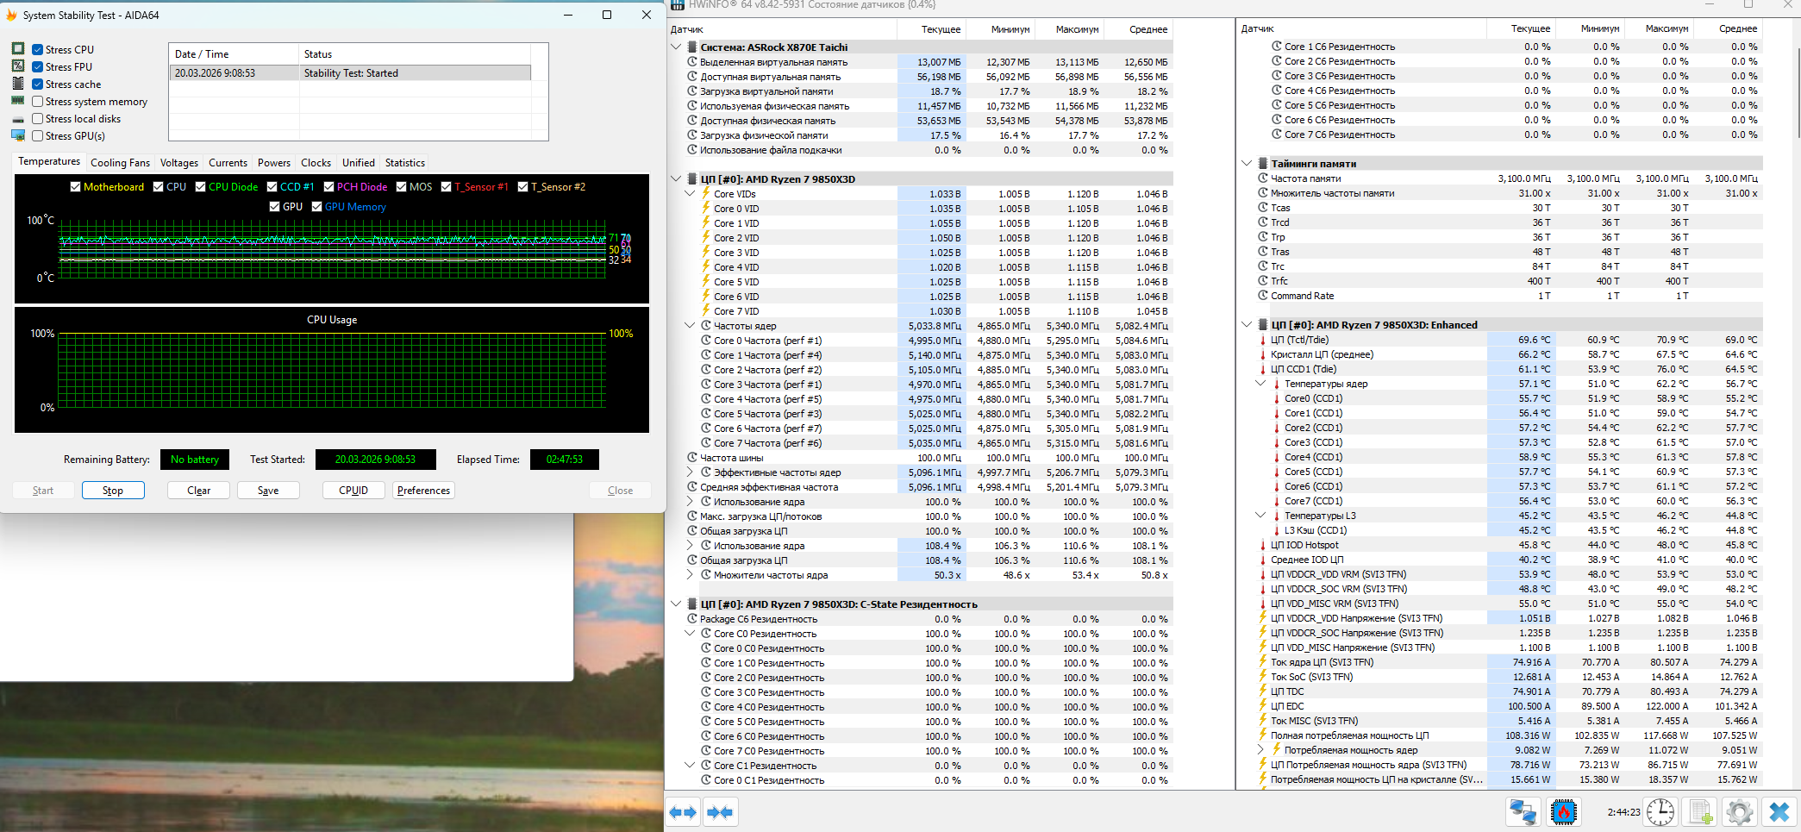Click the RAM module icon beside Stress system memory
Viewport: 1801px width, 832px height.
[18, 101]
